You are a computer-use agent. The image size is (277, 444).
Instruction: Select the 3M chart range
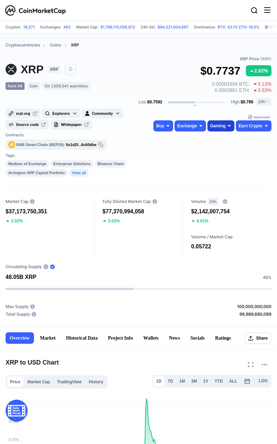point(194,381)
